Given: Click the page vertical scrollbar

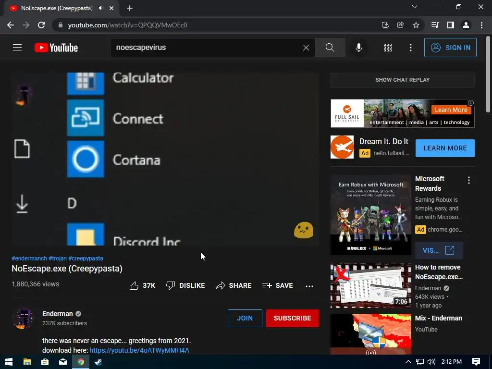Looking at the screenshot, I should (488, 74).
